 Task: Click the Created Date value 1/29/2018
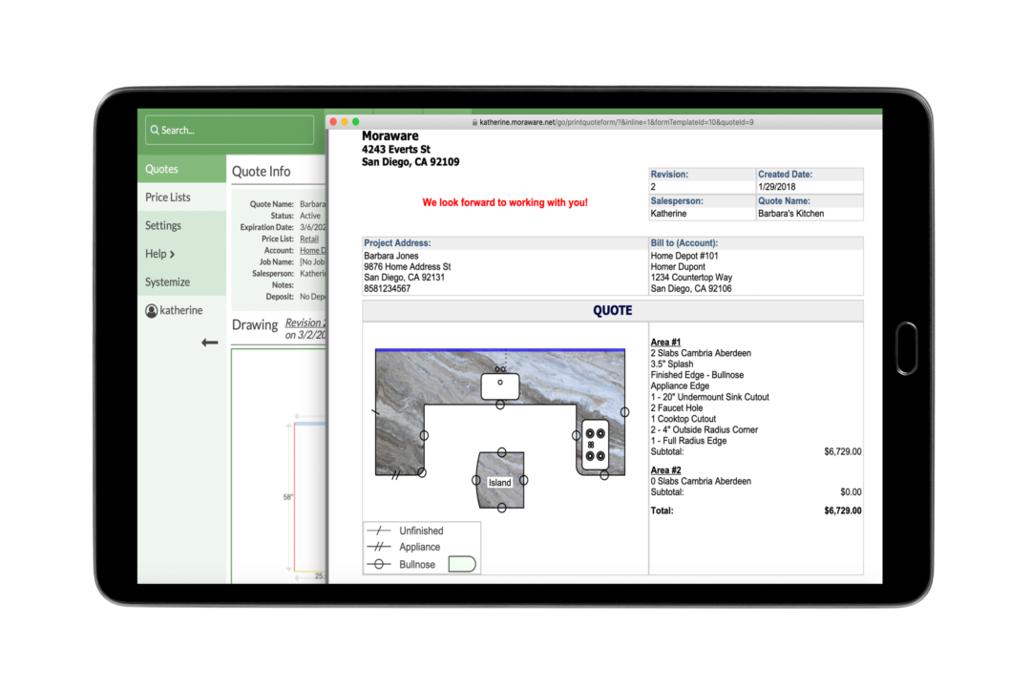tap(776, 187)
